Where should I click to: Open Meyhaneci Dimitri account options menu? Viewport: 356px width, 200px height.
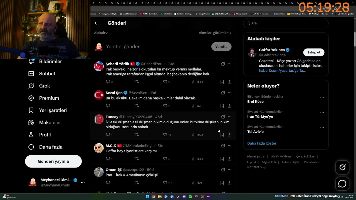[x=83, y=182]
